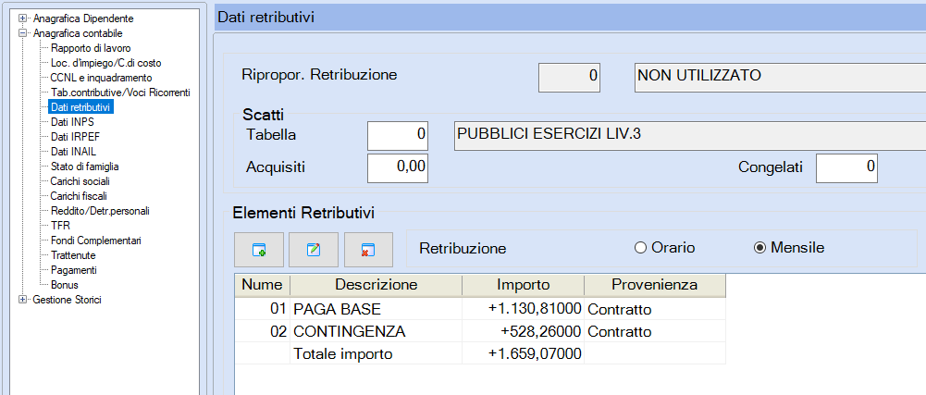The width and height of the screenshot is (926, 395).
Task: Click the Gestione Storici label
Action: [67, 300]
